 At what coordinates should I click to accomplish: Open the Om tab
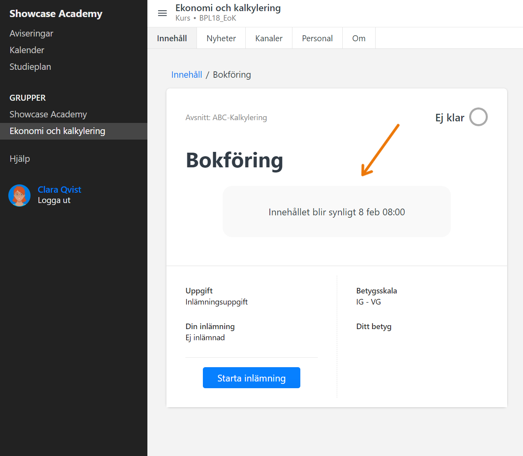coord(359,38)
